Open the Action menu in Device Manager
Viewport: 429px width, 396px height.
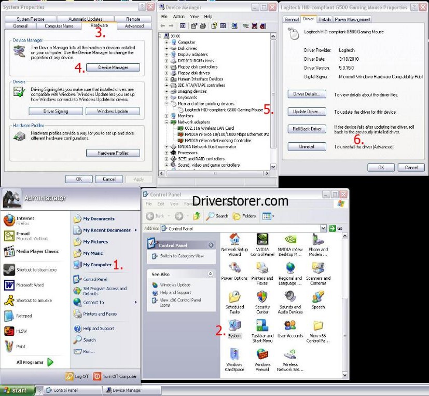point(178,17)
